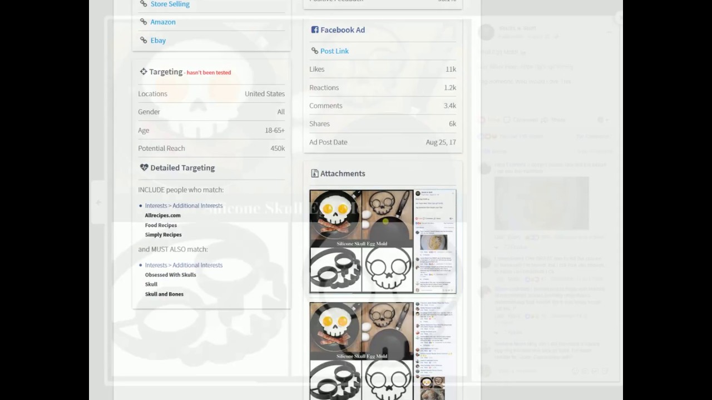Open the Ebay link
Screen dimensions: 712x400
158,40
